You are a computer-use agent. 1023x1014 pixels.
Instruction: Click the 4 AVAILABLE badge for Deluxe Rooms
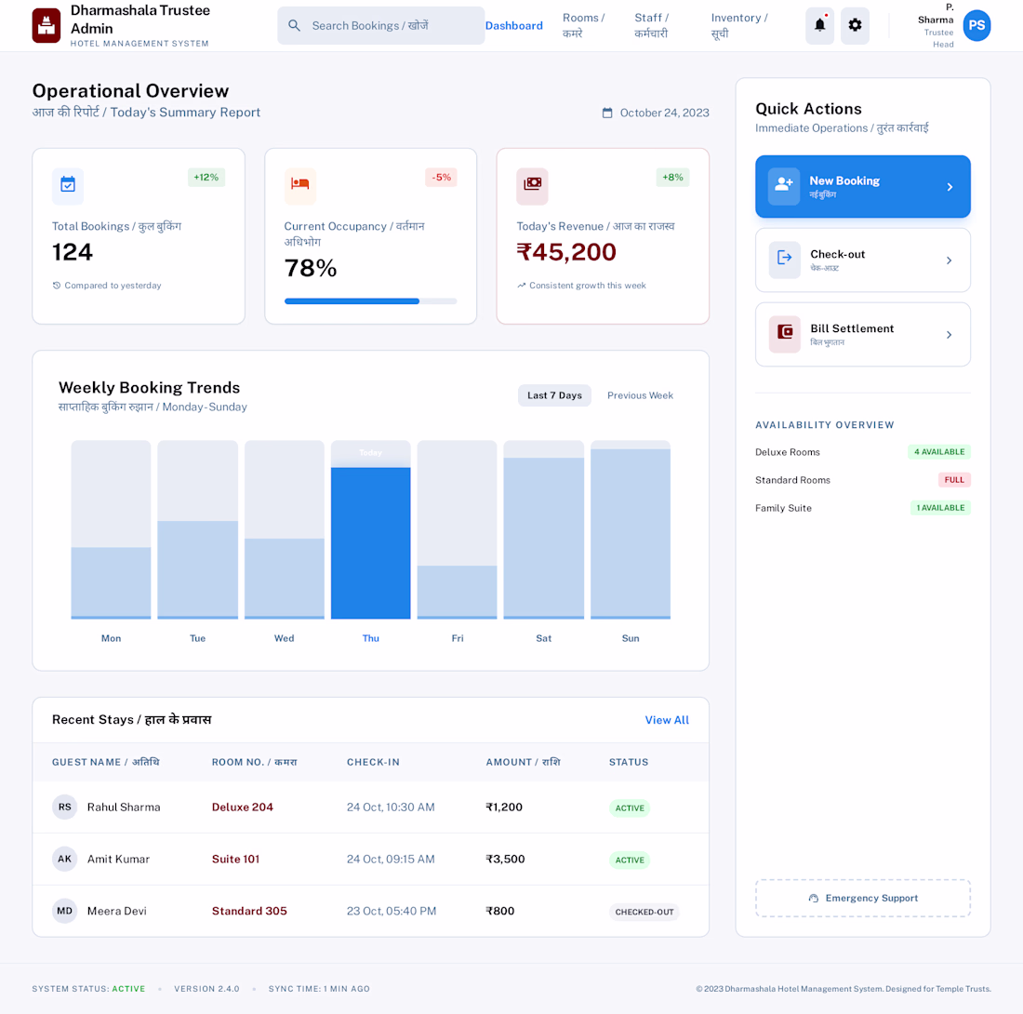click(939, 451)
